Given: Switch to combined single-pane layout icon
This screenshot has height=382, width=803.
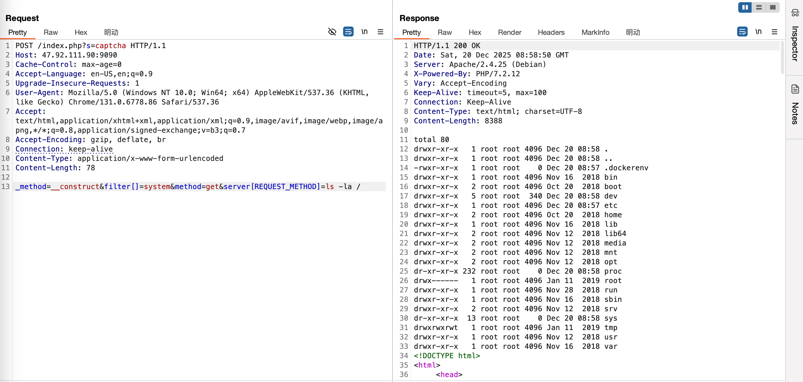Looking at the screenshot, I should point(773,7).
